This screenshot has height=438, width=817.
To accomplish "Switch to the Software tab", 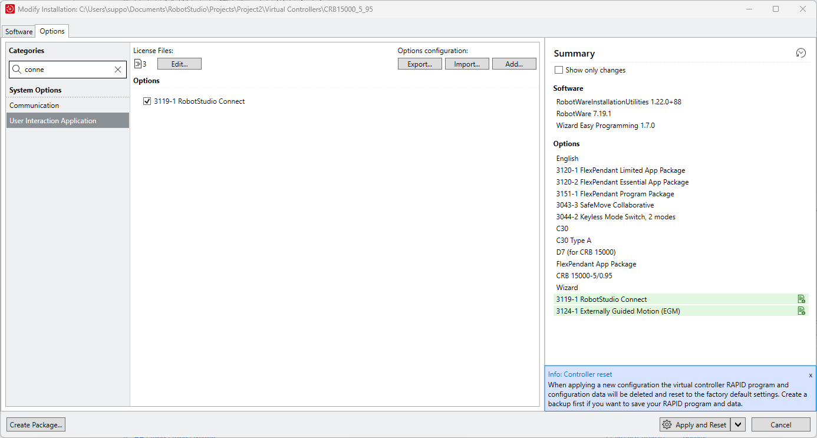I will click(19, 32).
